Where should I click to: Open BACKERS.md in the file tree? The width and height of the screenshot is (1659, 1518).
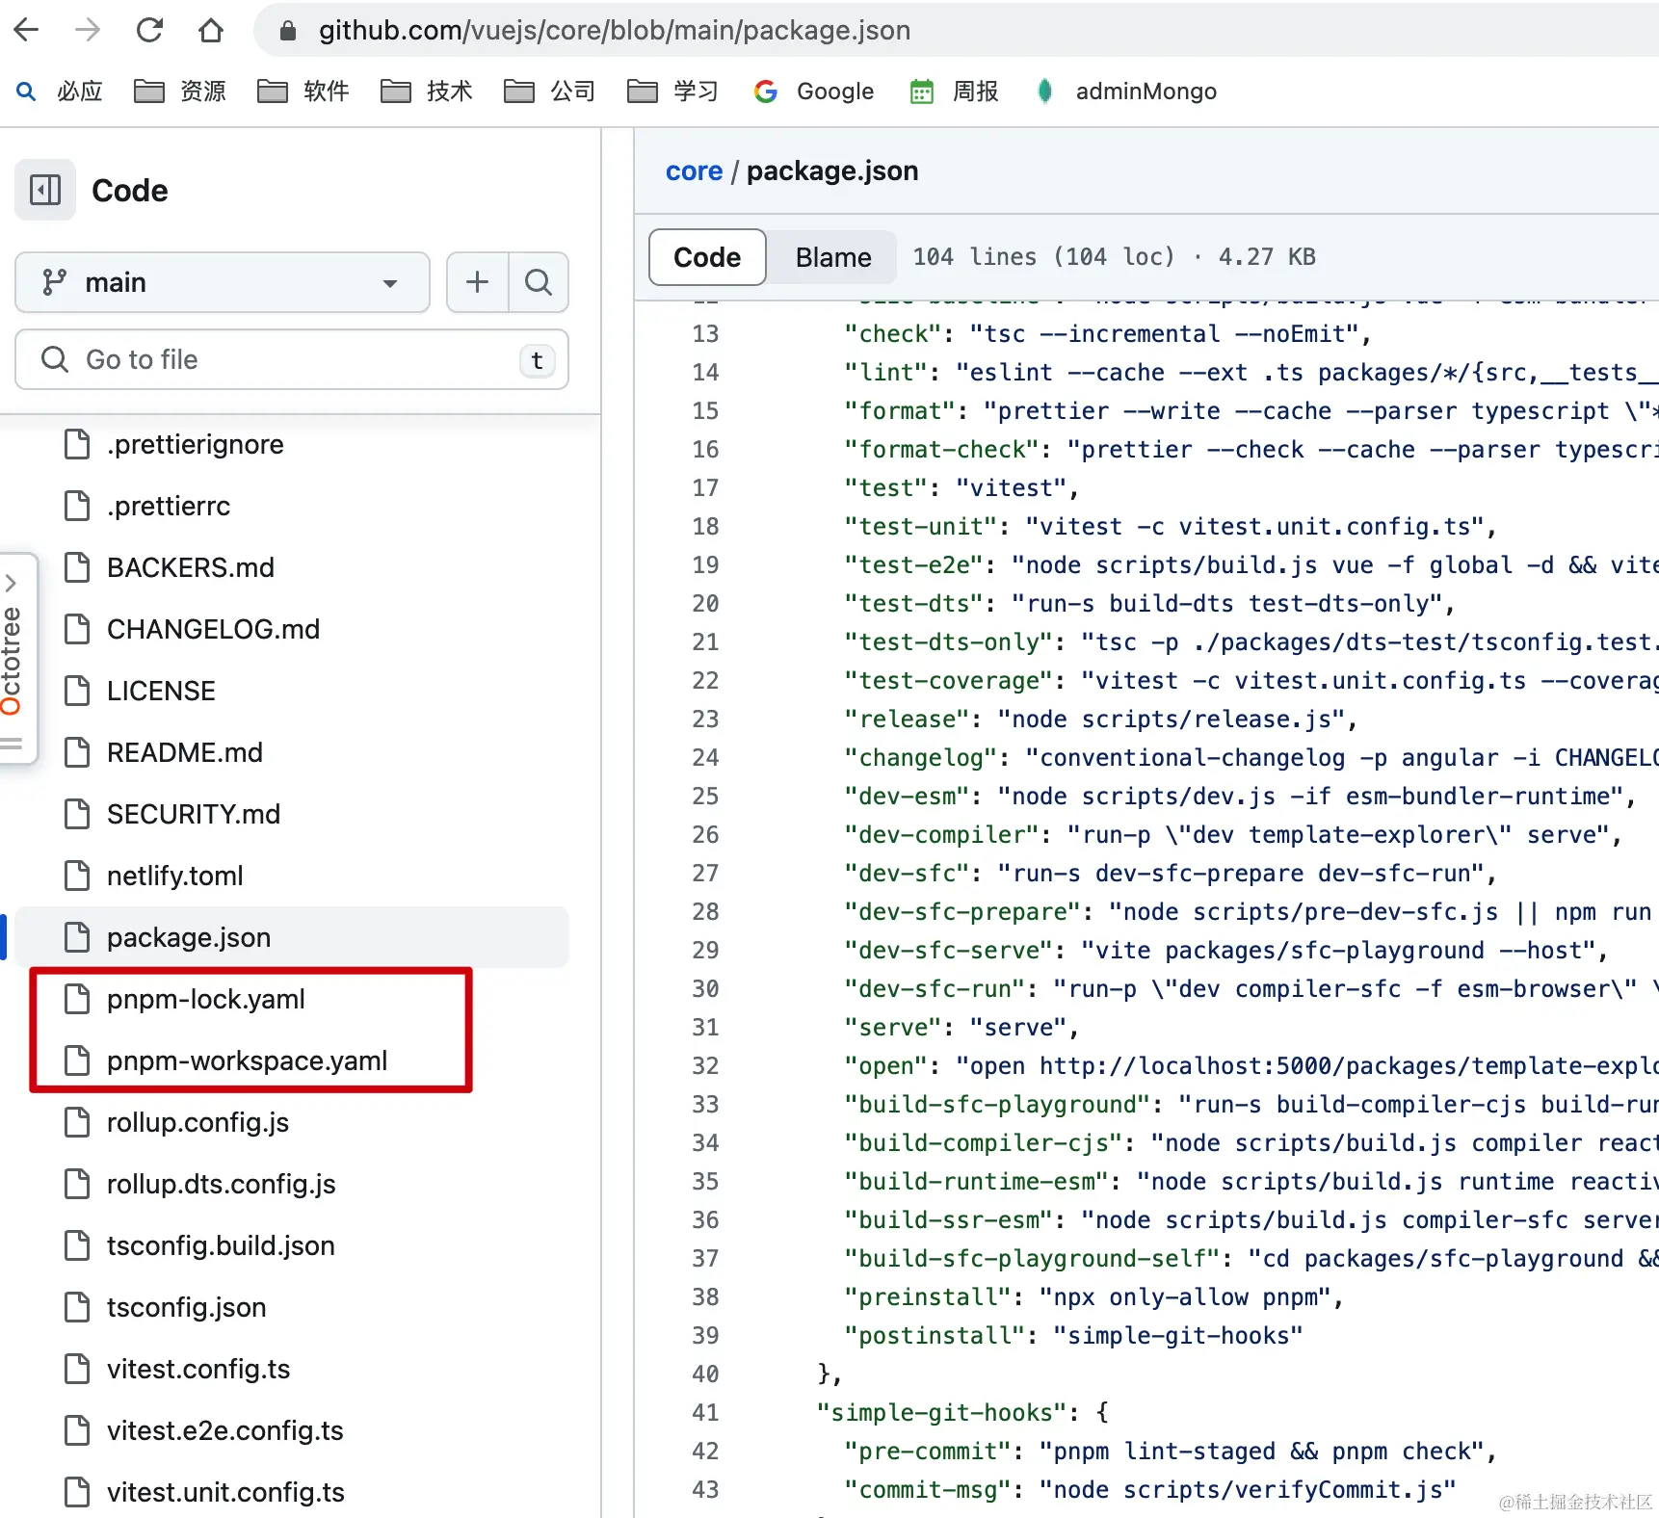point(191,567)
